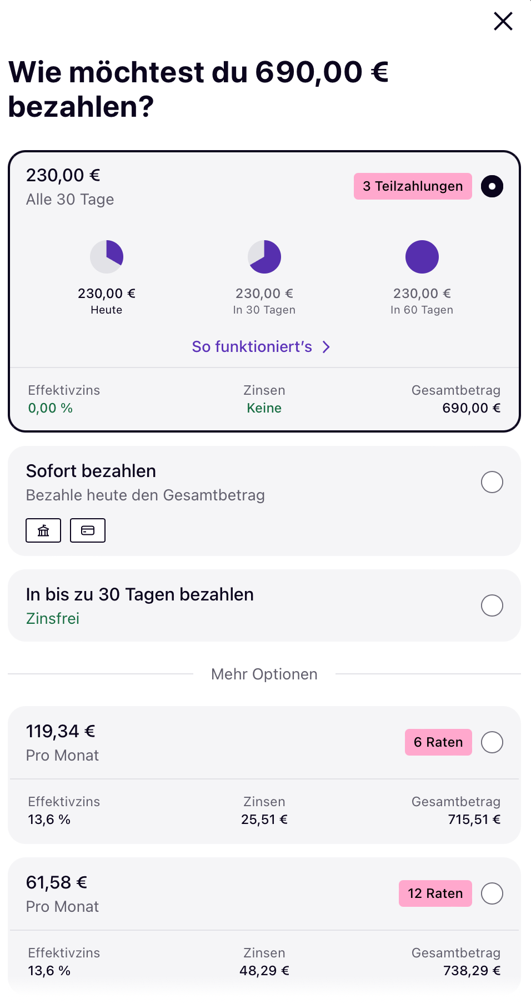The image size is (531, 1003).
Task: Close the payment options dialog
Action: coord(503,22)
